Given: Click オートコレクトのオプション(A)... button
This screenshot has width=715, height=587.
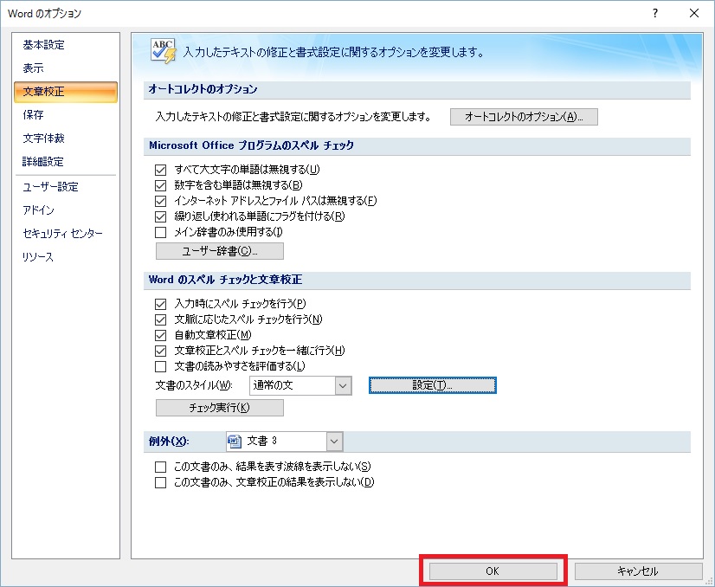Looking at the screenshot, I should pyautogui.click(x=524, y=117).
